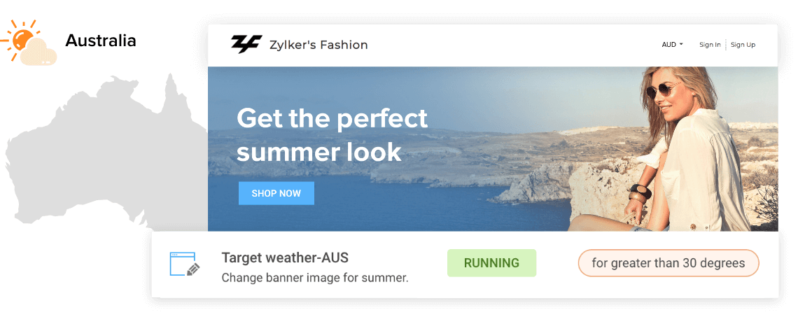Click the SHOP NOW button
The height and width of the screenshot is (317, 805).
pos(276,193)
